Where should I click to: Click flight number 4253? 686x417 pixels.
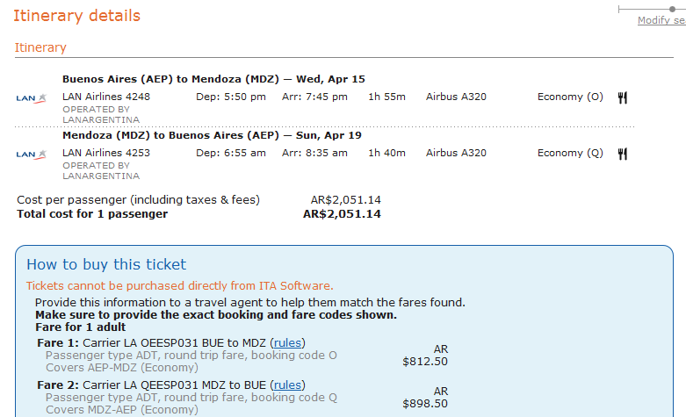click(x=138, y=153)
